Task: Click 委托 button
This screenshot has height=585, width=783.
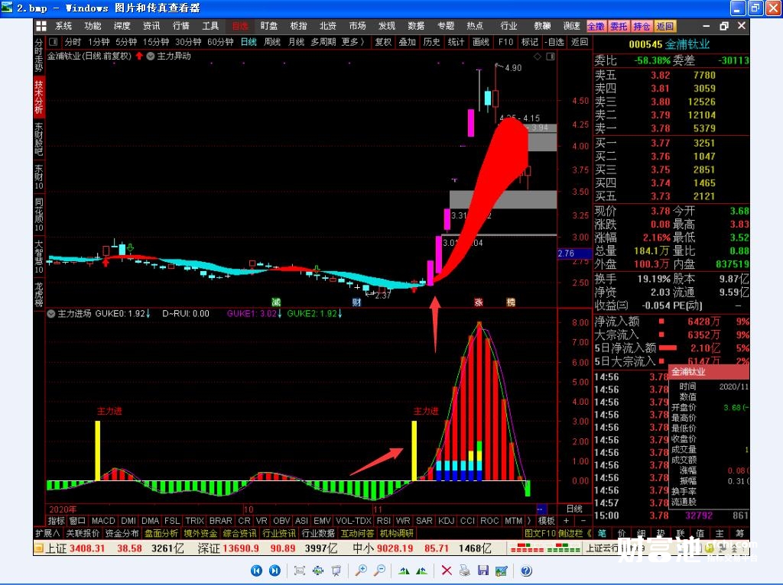Action: [x=619, y=26]
